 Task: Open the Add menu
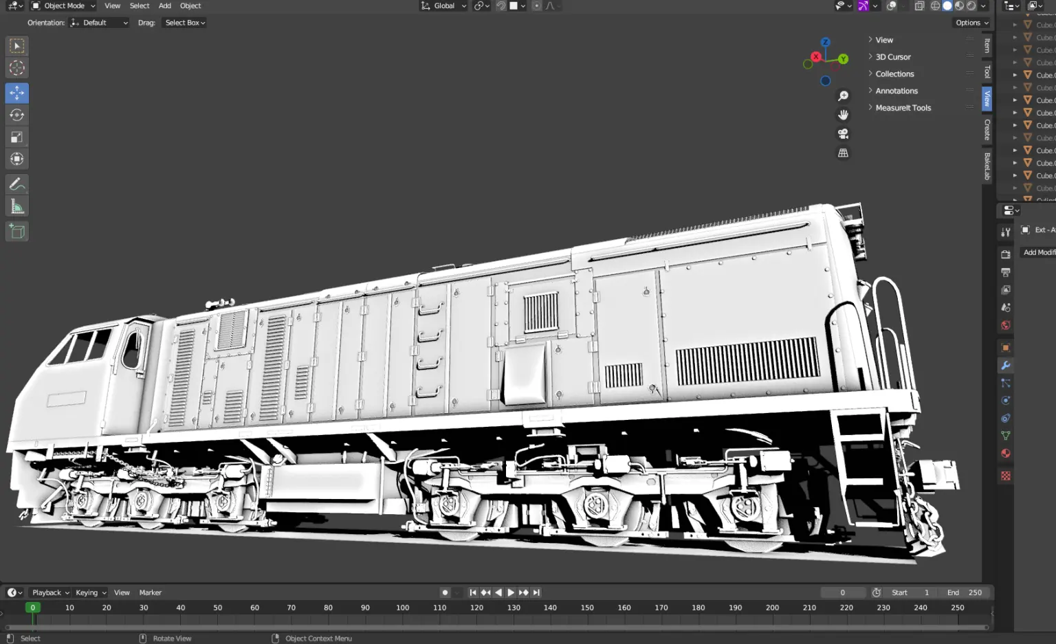point(165,5)
